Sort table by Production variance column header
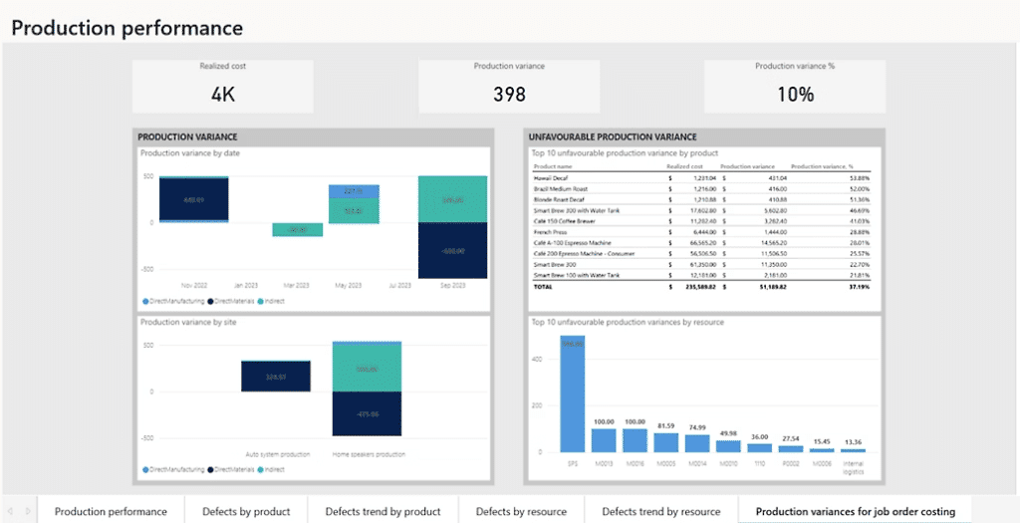 748,166
